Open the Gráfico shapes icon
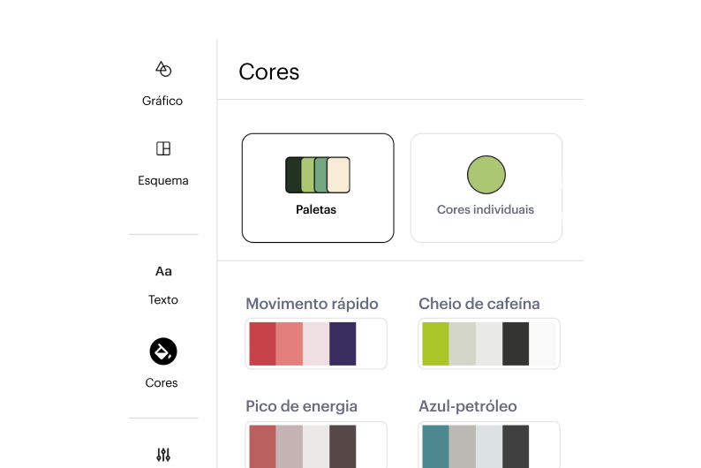The height and width of the screenshot is (468, 701). tap(162, 69)
